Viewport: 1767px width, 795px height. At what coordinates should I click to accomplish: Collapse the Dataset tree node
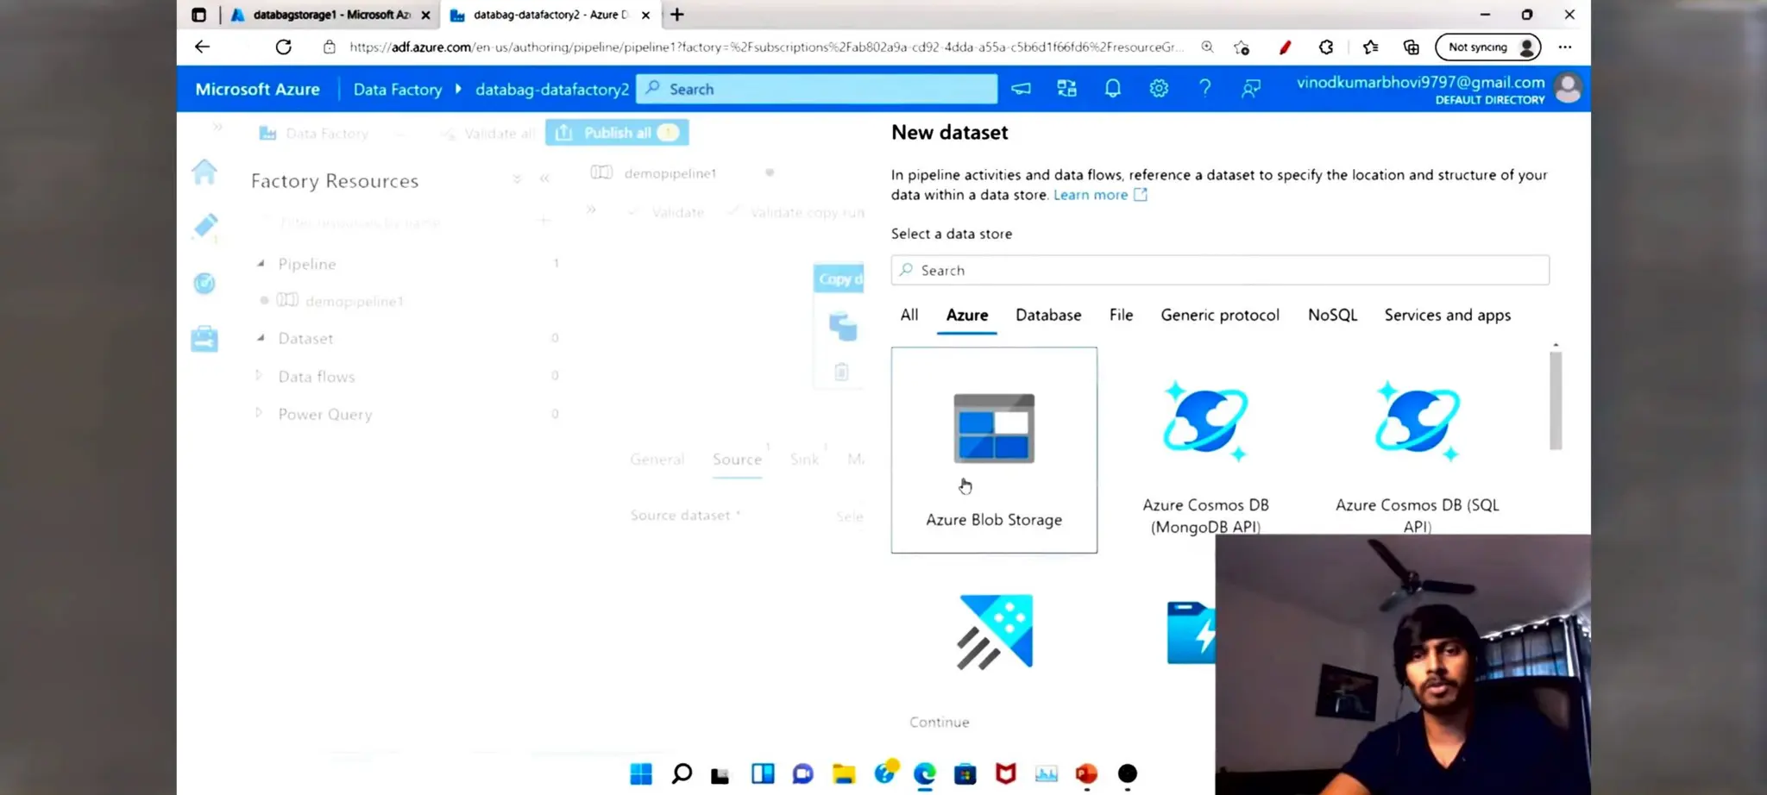click(x=261, y=338)
